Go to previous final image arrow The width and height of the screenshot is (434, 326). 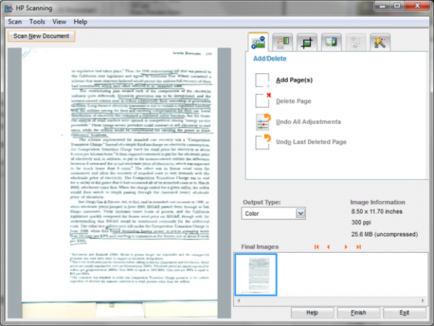pos(329,247)
